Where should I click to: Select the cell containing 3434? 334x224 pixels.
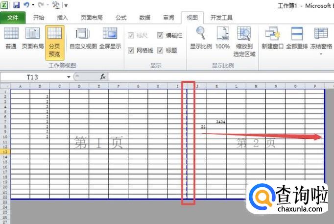coord(216,122)
